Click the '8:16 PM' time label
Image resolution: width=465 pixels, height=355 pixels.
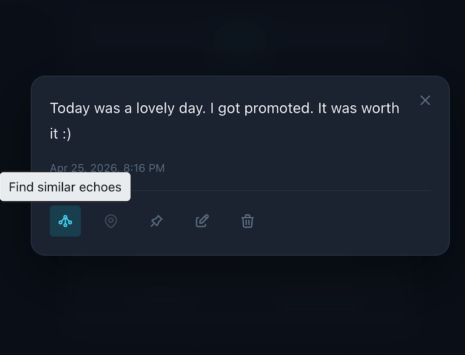[x=144, y=168]
